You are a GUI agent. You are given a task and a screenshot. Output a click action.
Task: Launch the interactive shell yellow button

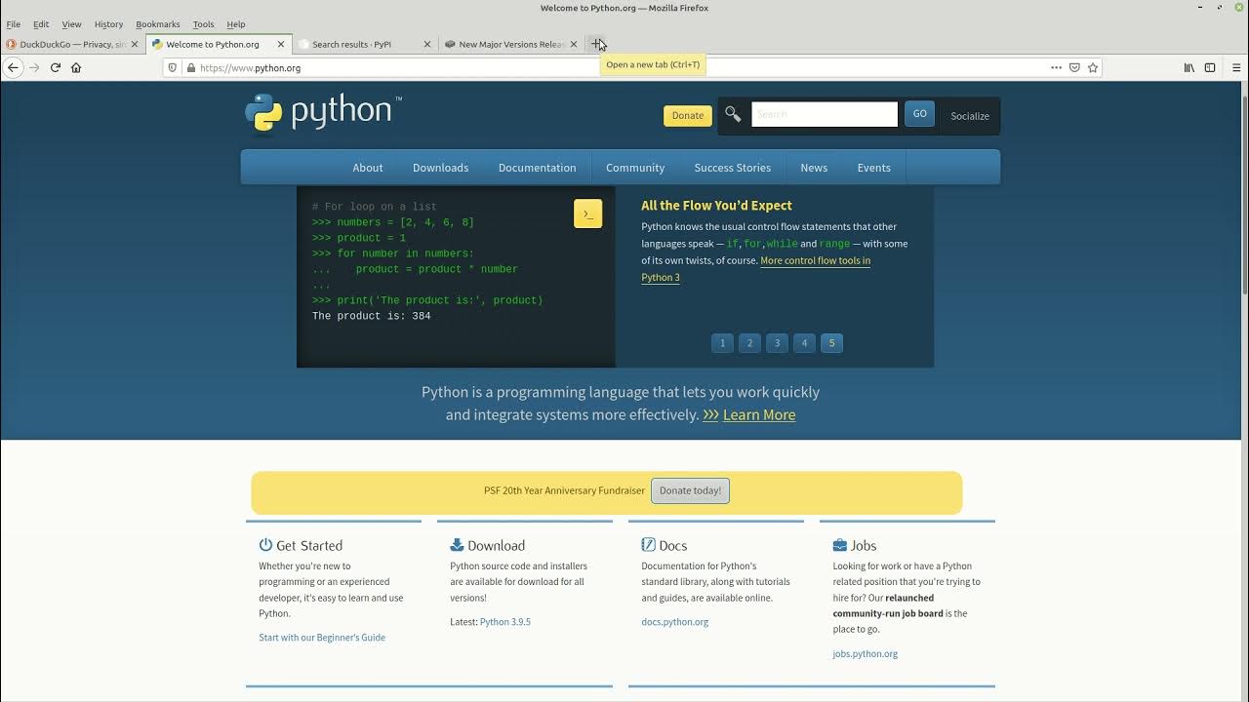pyautogui.click(x=587, y=214)
